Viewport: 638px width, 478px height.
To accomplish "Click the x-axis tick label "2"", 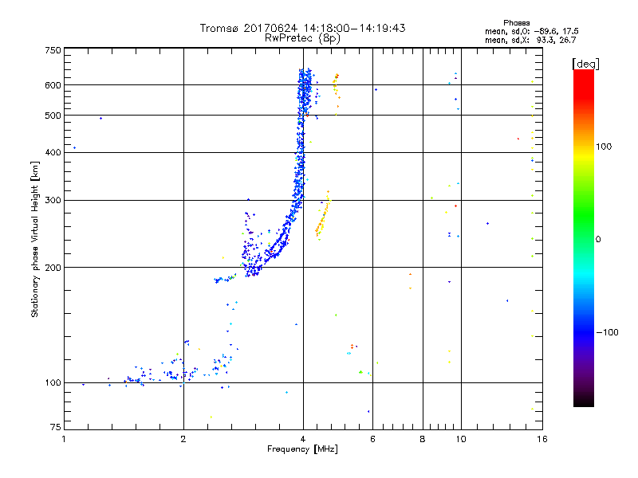I will pyautogui.click(x=183, y=439).
